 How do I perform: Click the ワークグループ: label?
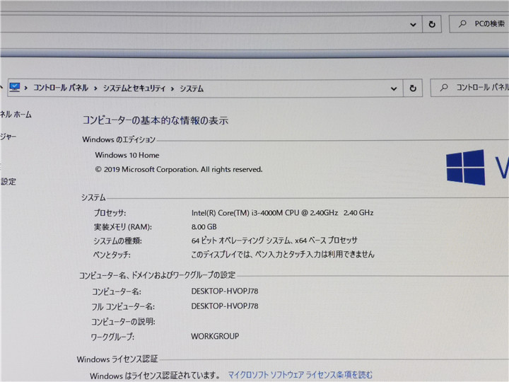click(x=112, y=337)
